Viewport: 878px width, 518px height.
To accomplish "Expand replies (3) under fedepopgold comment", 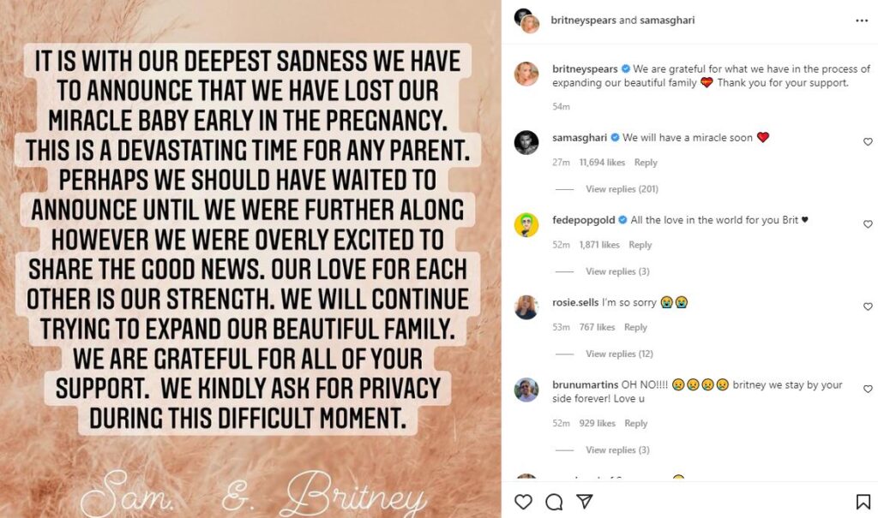I will click(616, 271).
